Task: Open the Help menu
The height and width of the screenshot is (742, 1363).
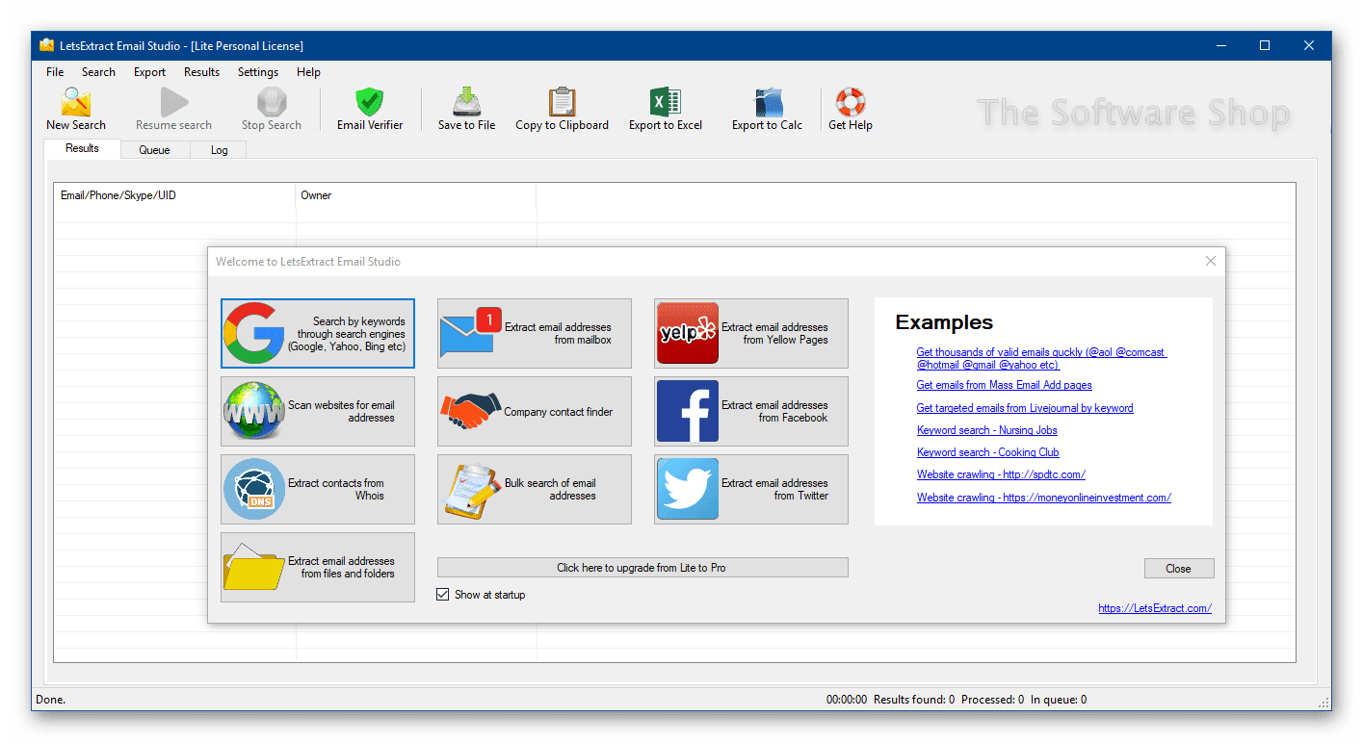Action: [x=308, y=72]
